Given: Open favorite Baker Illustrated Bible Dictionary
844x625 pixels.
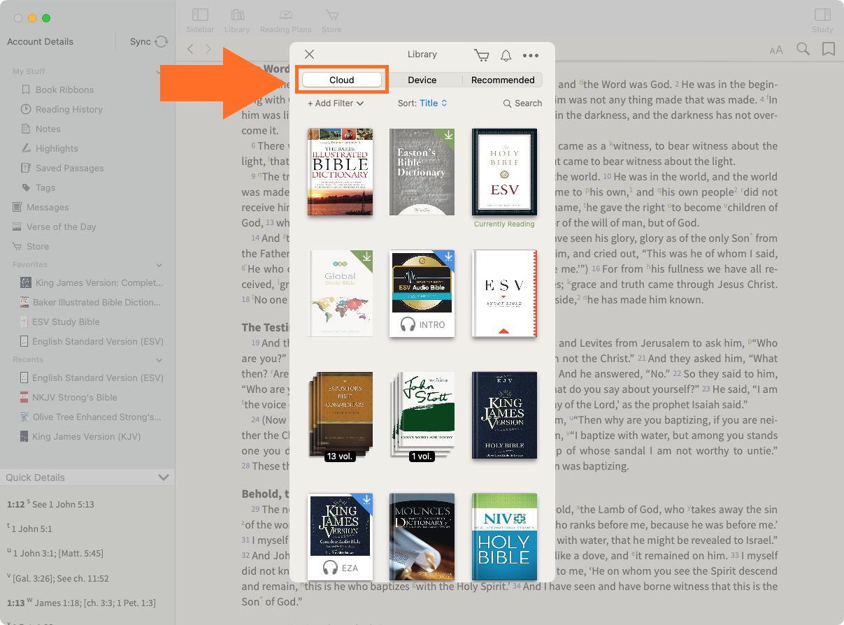Looking at the screenshot, I should 91,302.
